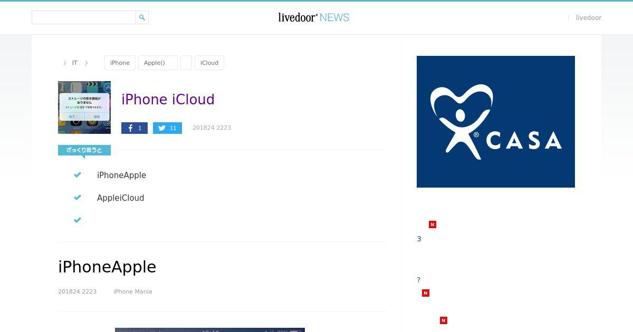Click the lowest red N badge in sidebar
The image size is (633, 332).
pos(444,320)
